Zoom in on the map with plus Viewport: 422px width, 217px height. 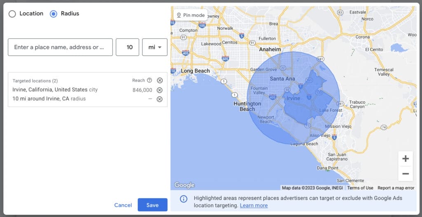tap(406, 158)
